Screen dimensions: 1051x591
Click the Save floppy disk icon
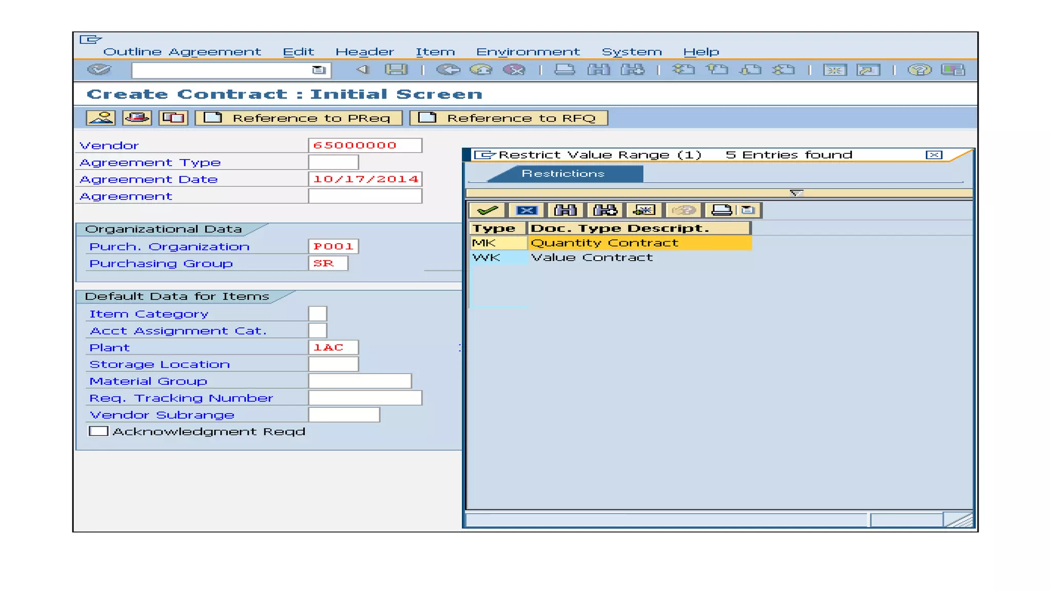pos(396,70)
